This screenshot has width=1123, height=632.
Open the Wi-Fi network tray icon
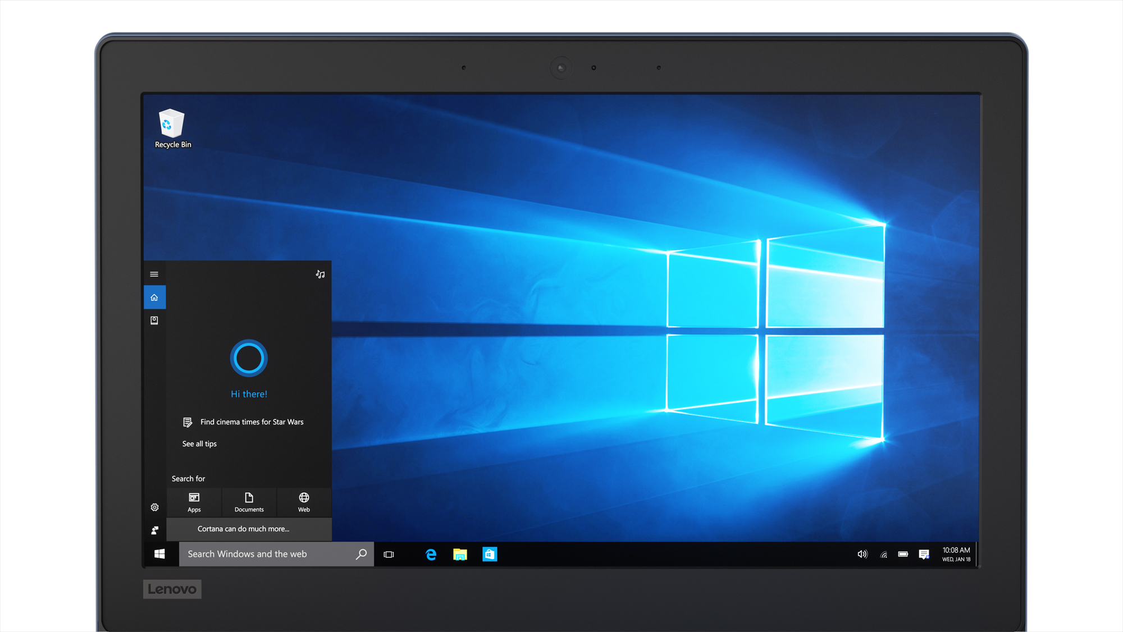click(884, 555)
